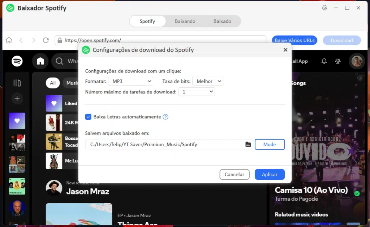Open the Baixado tab
370x227 pixels.
pos(223,21)
